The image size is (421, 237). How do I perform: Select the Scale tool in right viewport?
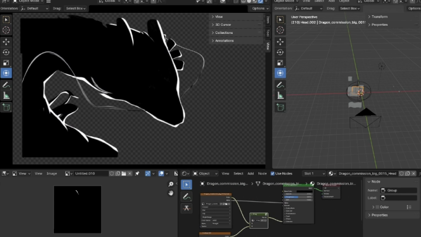tap(280, 63)
